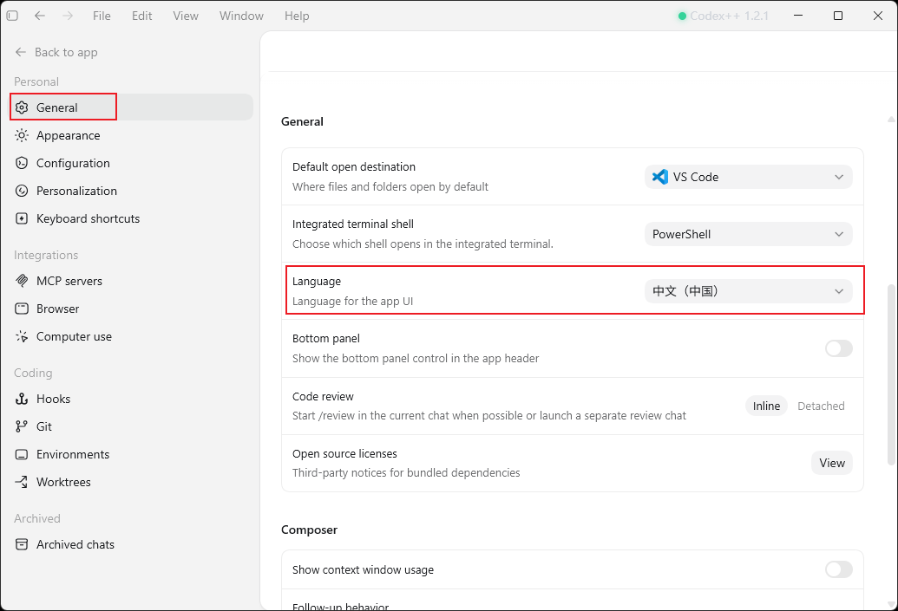Click the PowerShell dropdown chevron
The image size is (898, 611).
coord(839,234)
